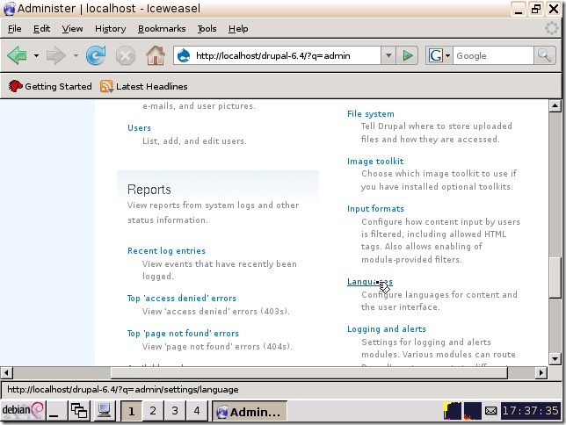Image resolution: width=566 pixels, height=425 pixels.
Task: Click the Reports section heading
Action: [x=149, y=190]
